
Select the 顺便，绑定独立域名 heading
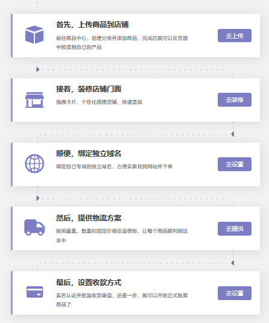coord(89,154)
